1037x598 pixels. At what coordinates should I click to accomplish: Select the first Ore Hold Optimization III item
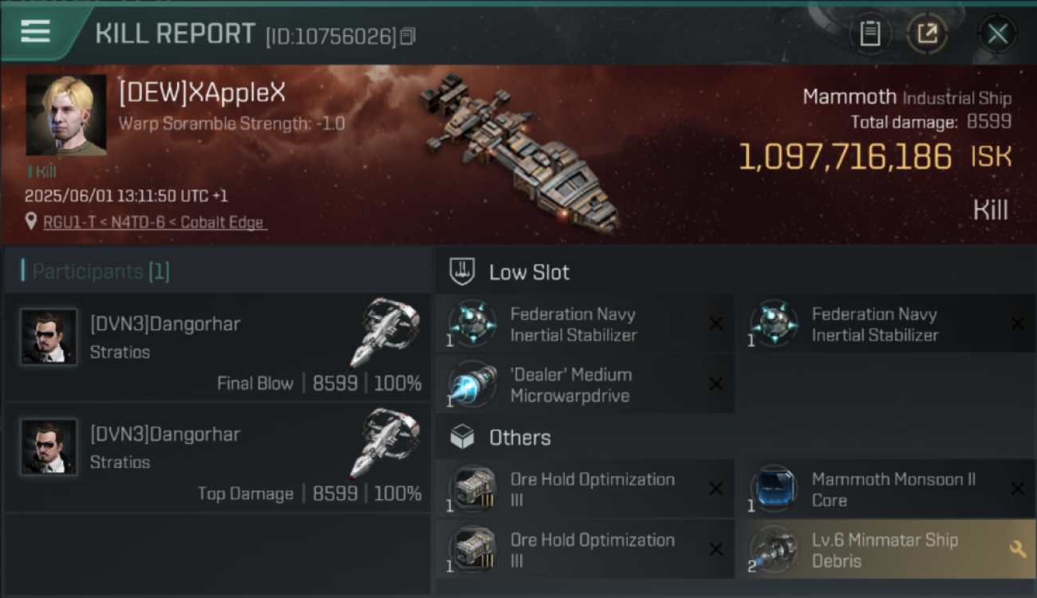point(585,490)
